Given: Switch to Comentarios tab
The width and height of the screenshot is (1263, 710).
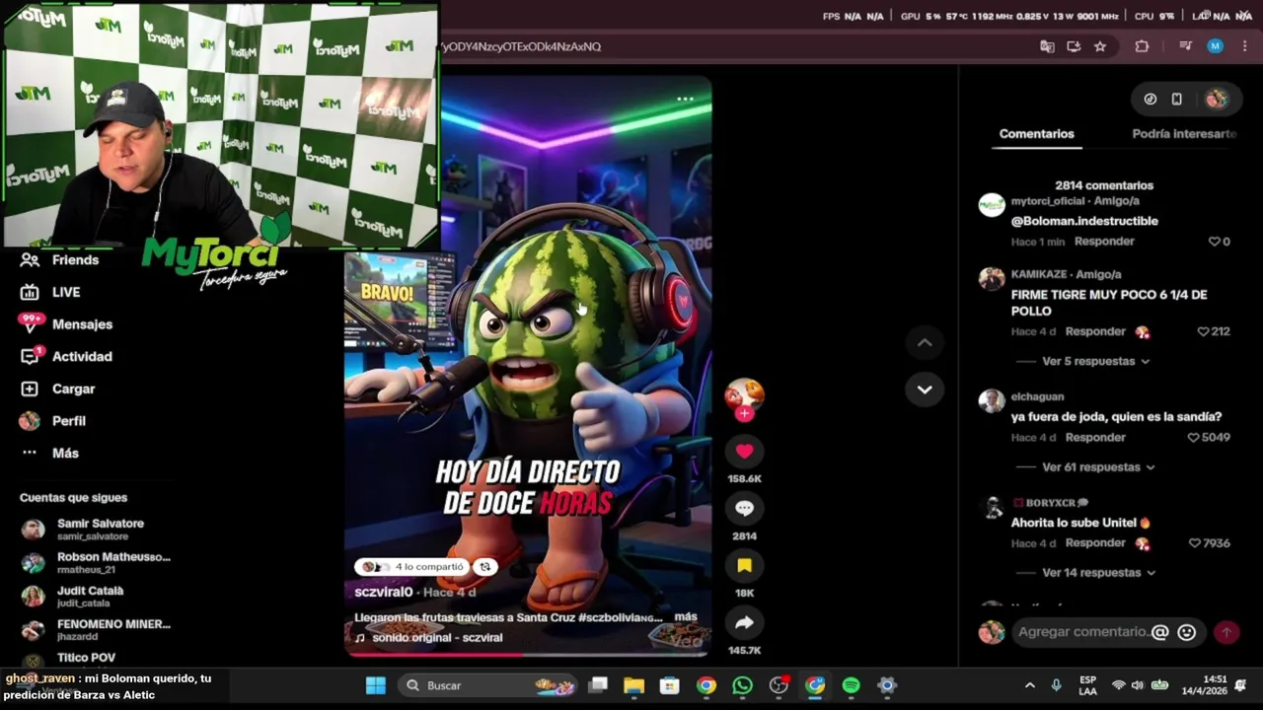Looking at the screenshot, I should pos(1036,134).
